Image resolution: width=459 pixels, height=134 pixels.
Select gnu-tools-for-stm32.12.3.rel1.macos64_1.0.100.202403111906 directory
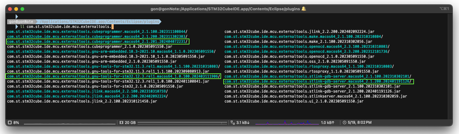[x=114, y=76]
